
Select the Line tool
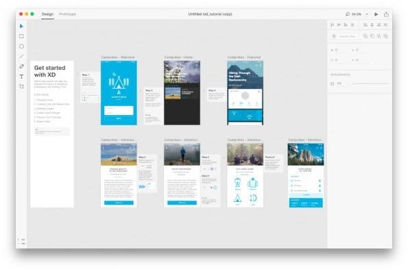(21, 56)
